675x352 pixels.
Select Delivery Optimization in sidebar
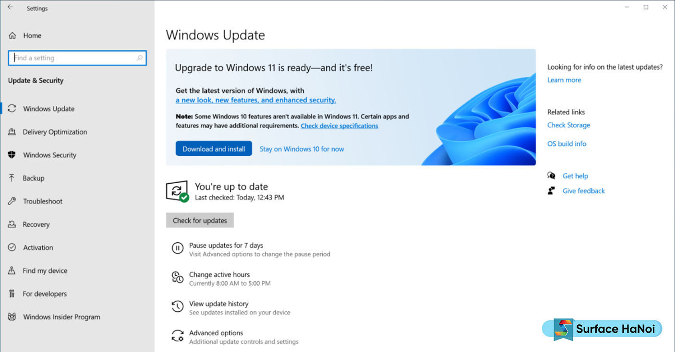(55, 132)
